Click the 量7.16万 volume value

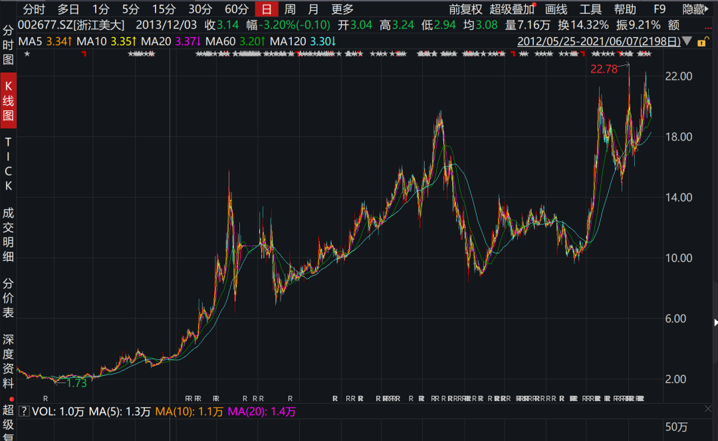[527, 25]
